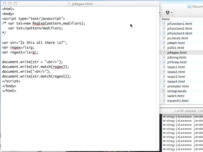
Task: Select the file name jsFunction2.html
Action: (180, 28)
